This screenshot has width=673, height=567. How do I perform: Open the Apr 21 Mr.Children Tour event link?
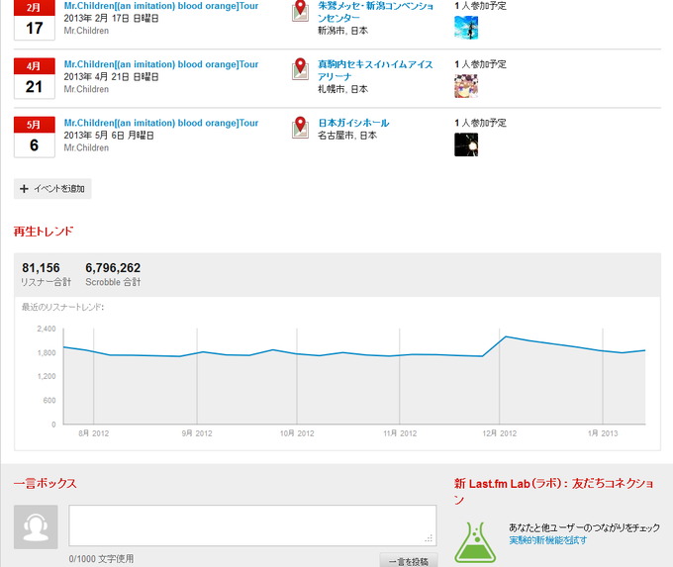[x=161, y=64]
